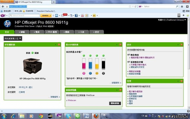Screen dimensions: 190x119
Task: Collapse the ink level panel
Action: click(x=117, y=45)
